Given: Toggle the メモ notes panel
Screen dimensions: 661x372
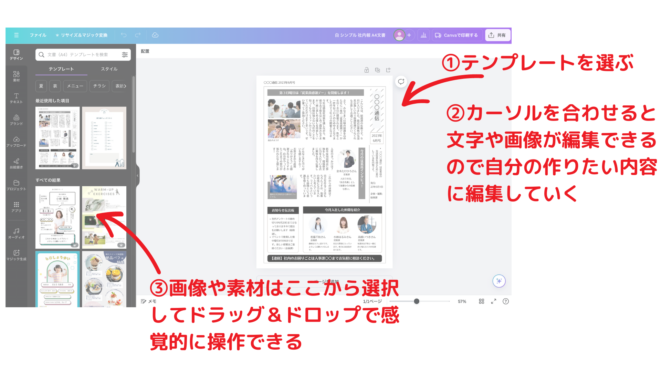Looking at the screenshot, I should [x=149, y=301].
